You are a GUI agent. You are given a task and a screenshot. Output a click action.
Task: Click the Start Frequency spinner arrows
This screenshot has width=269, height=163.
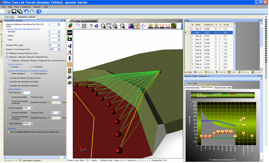coord(31,93)
